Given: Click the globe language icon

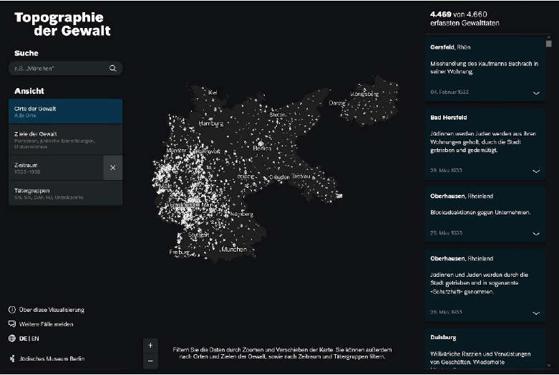Looking at the screenshot, I should click(x=12, y=338).
